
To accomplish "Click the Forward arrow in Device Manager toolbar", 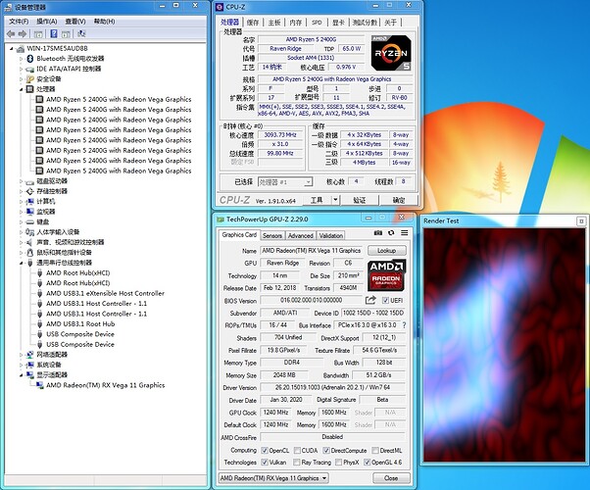I will (23, 34).
